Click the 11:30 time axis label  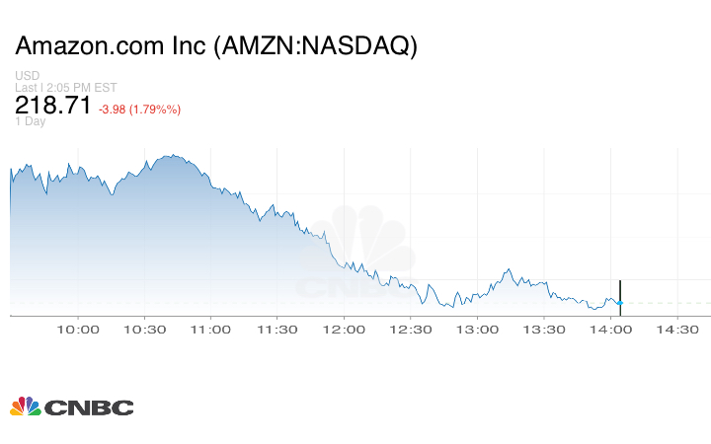(277, 330)
